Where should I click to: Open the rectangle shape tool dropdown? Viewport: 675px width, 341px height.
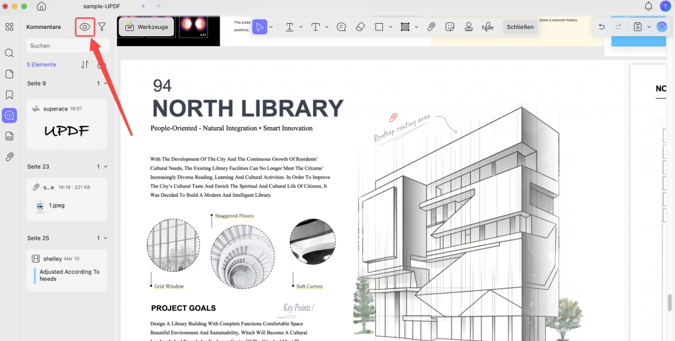[x=390, y=26]
